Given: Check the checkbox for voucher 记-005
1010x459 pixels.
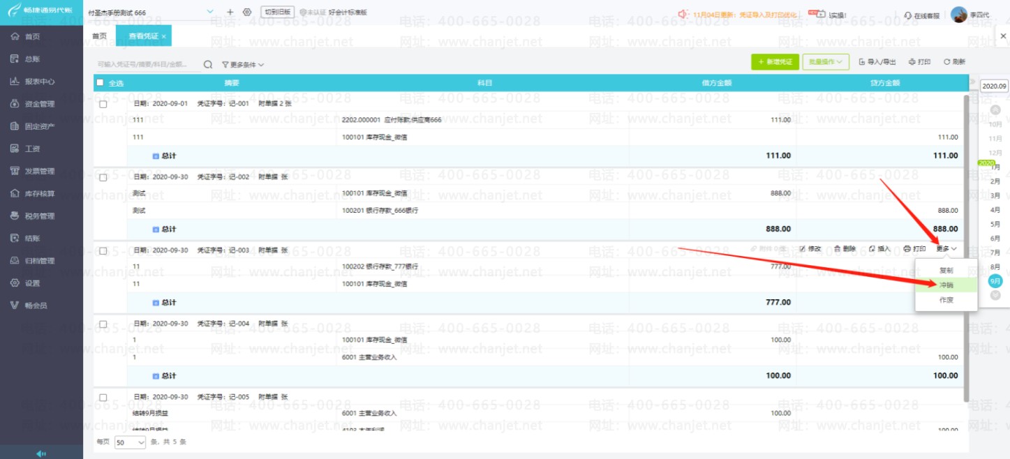Looking at the screenshot, I should pyautogui.click(x=103, y=398).
